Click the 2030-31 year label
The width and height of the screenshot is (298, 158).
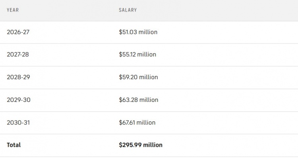click(18, 123)
